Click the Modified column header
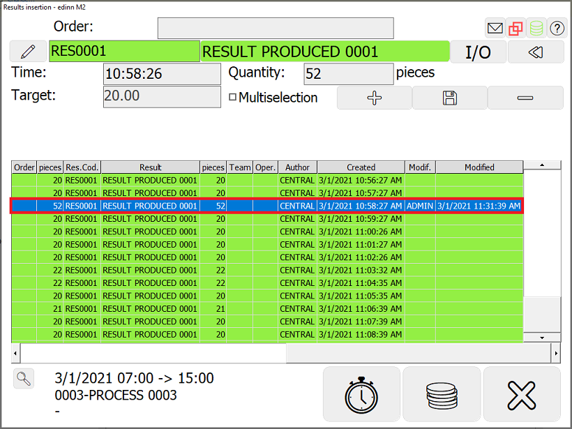Screen dimensions: 572x429 pos(479,167)
